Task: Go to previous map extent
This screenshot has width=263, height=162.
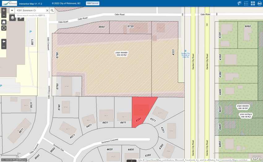Action: pos(4,41)
